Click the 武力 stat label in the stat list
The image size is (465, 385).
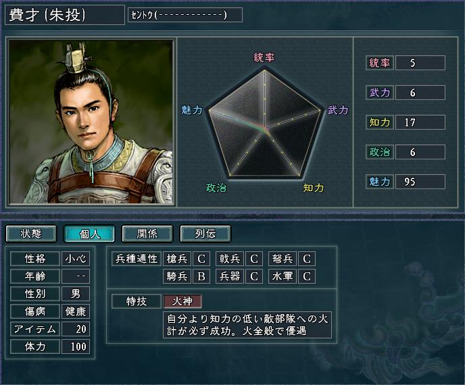pos(380,93)
